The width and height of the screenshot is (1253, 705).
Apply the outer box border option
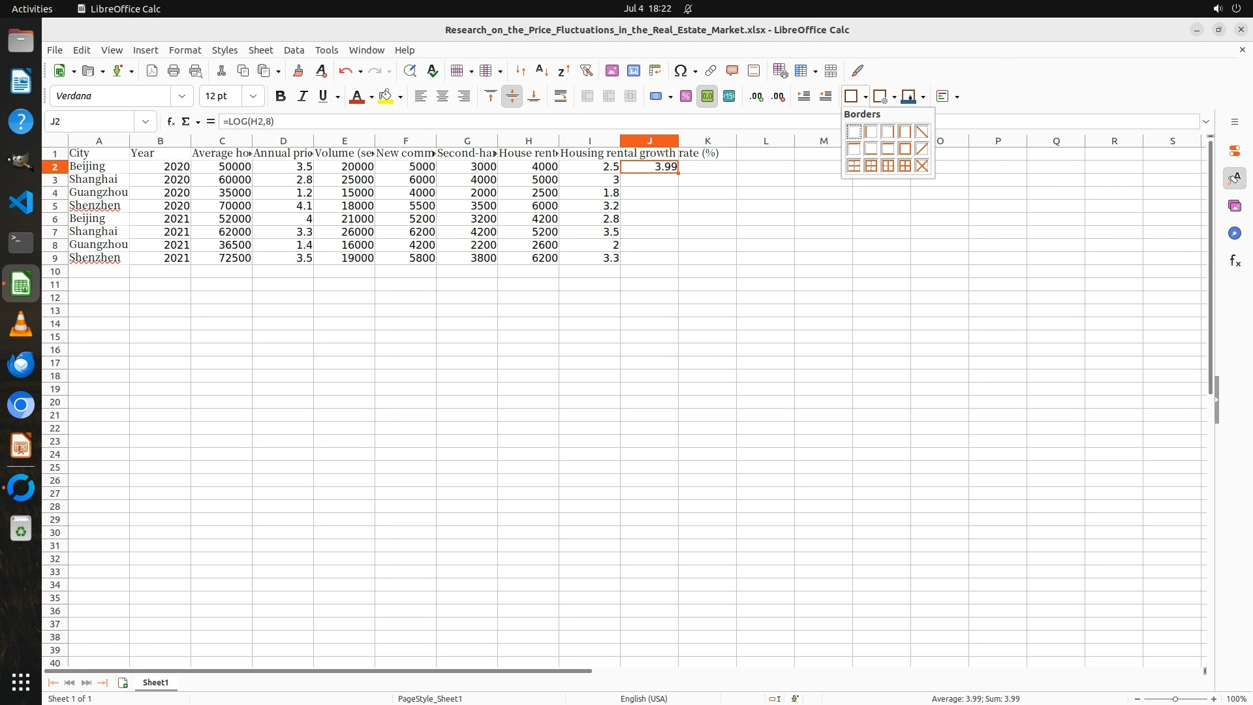click(905, 149)
